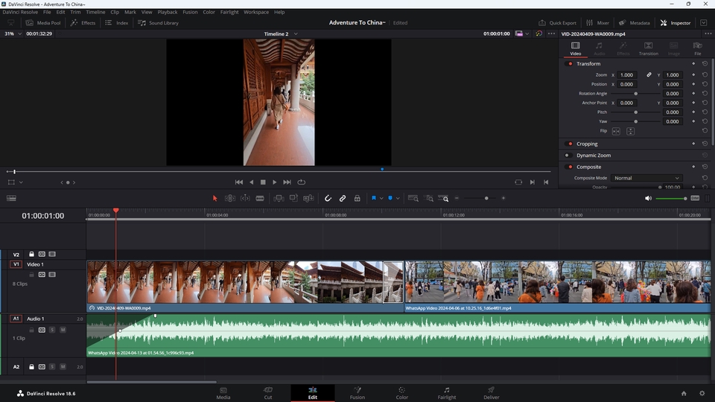Lock the Video 1 track
The height and width of the screenshot is (402, 715).
[x=32, y=275]
